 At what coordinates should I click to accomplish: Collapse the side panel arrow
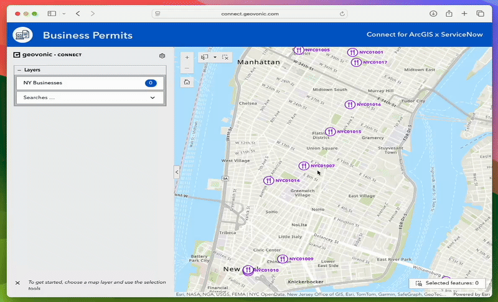177,172
